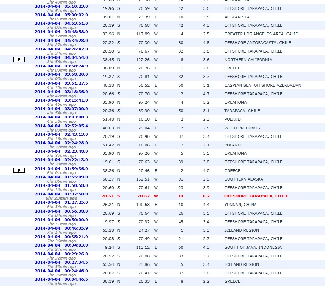Select the 00:29:26.0 earthquake timestamp link
The height and width of the screenshot is (286, 326).
coord(61,254)
